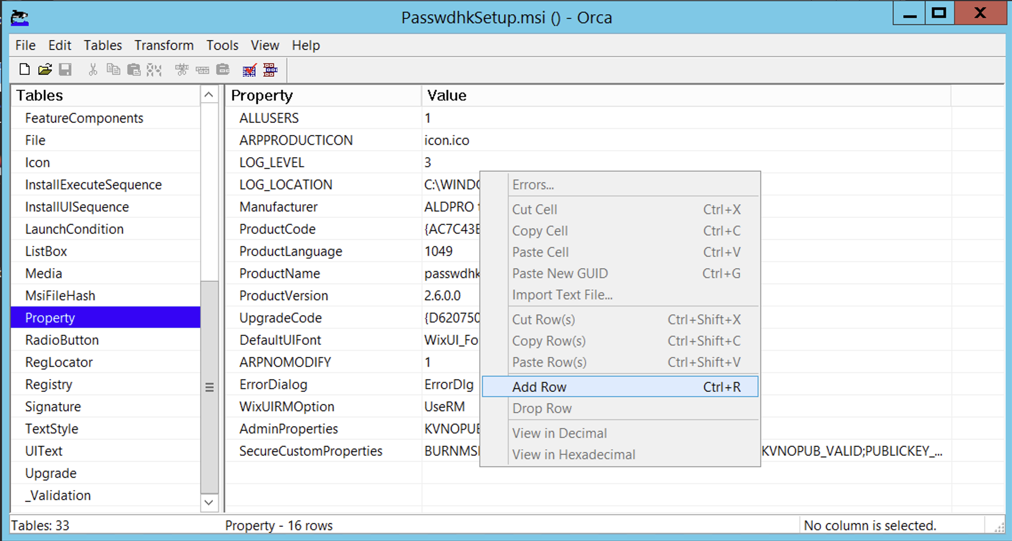The height and width of the screenshot is (541, 1012).
Task: Open the Transform menu
Action: 164,45
